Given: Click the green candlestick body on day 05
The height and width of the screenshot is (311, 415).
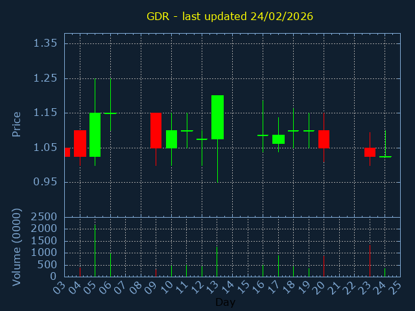Looking at the screenshot, I should pos(95,135).
